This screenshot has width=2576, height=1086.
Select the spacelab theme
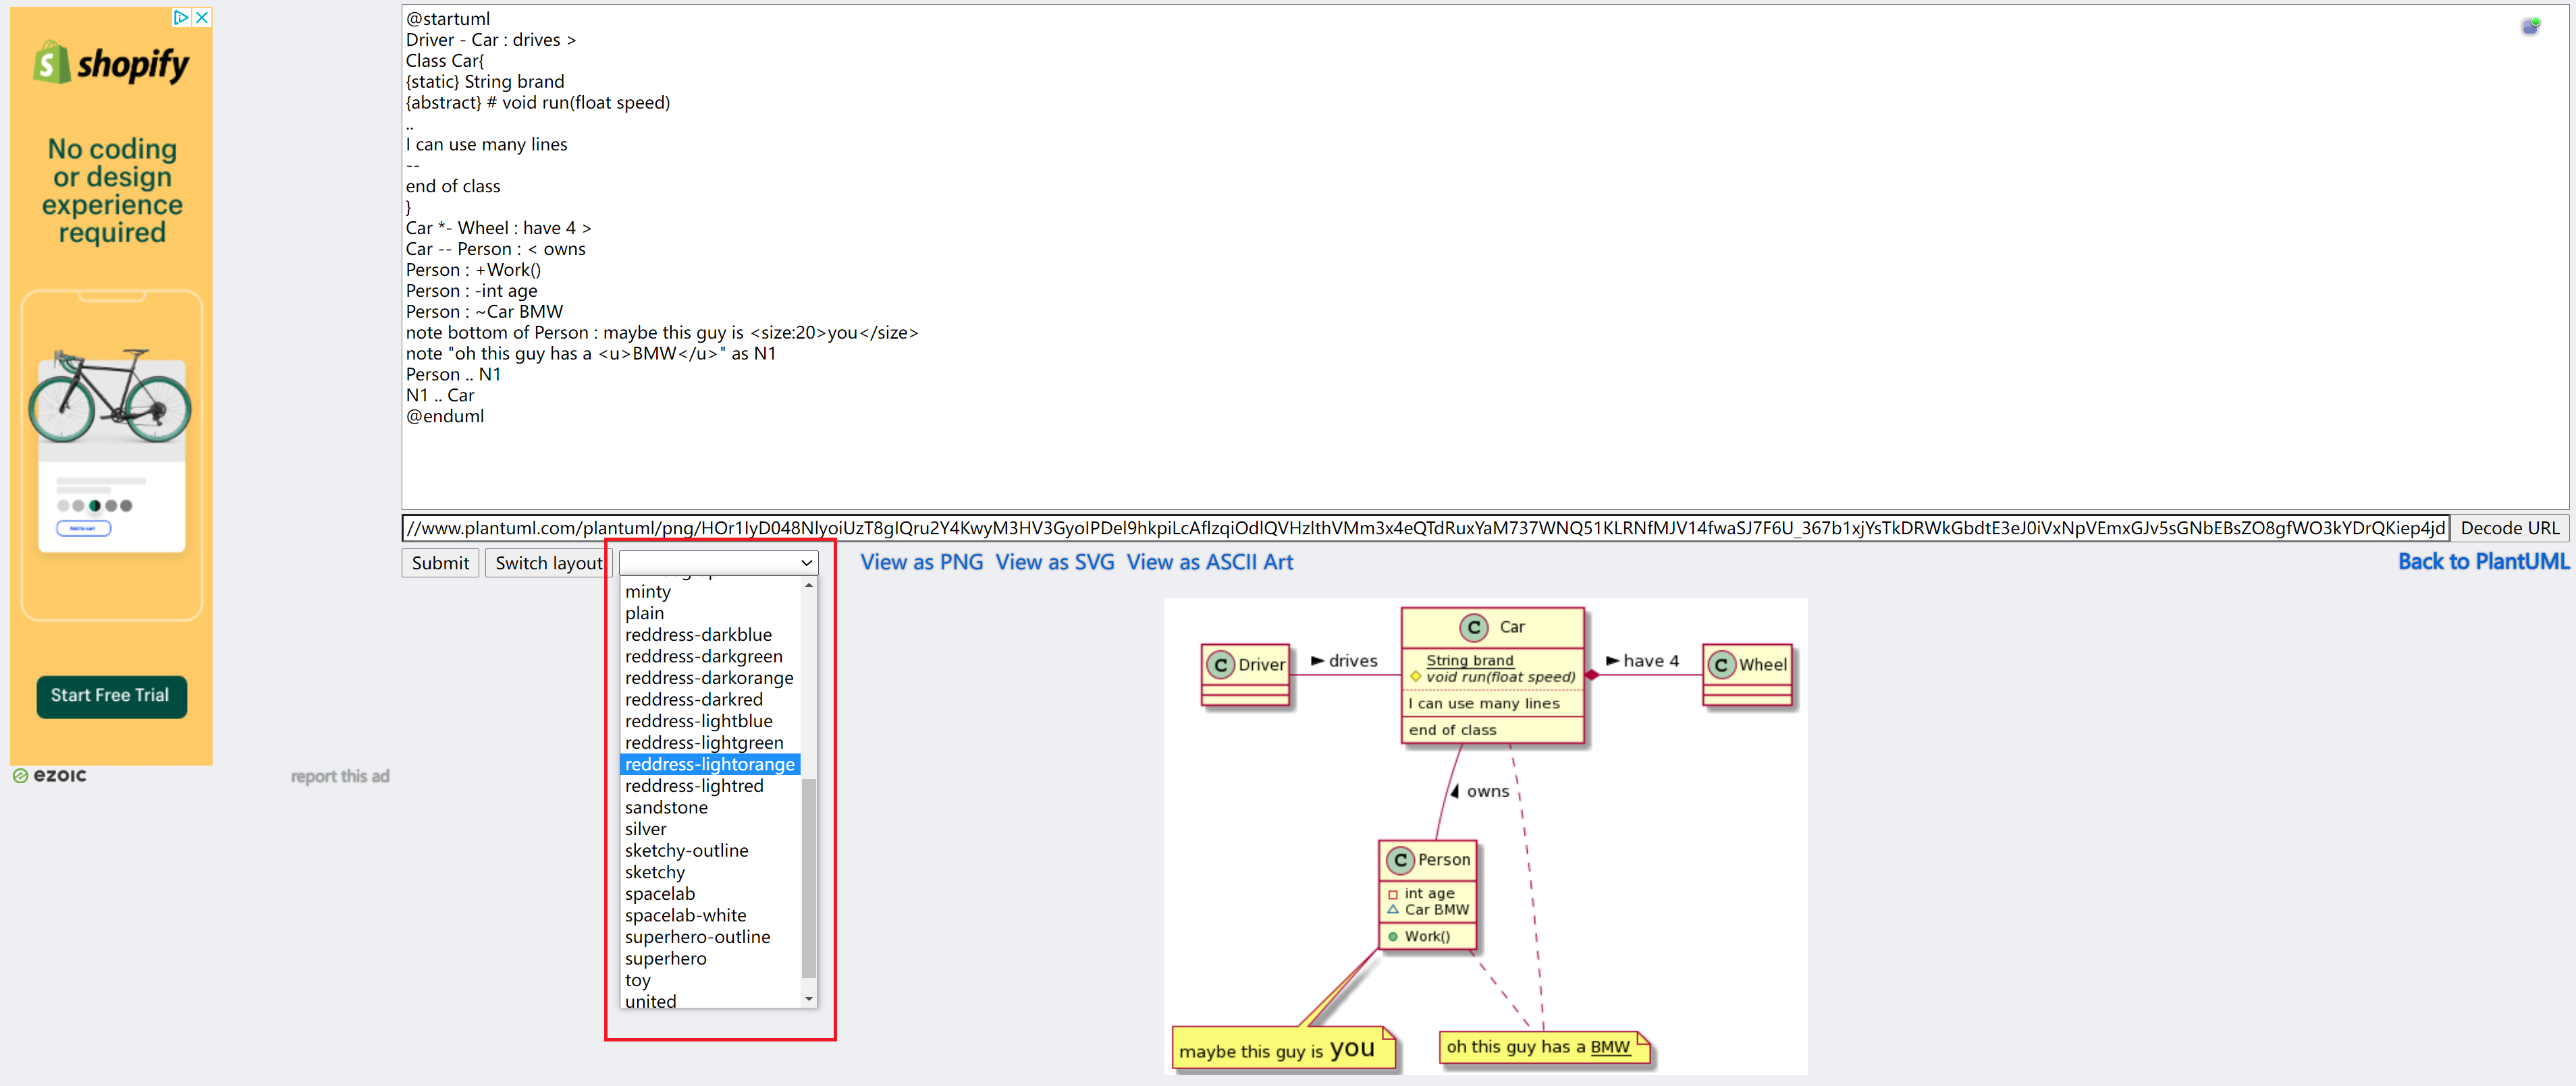tap(659, 894)
